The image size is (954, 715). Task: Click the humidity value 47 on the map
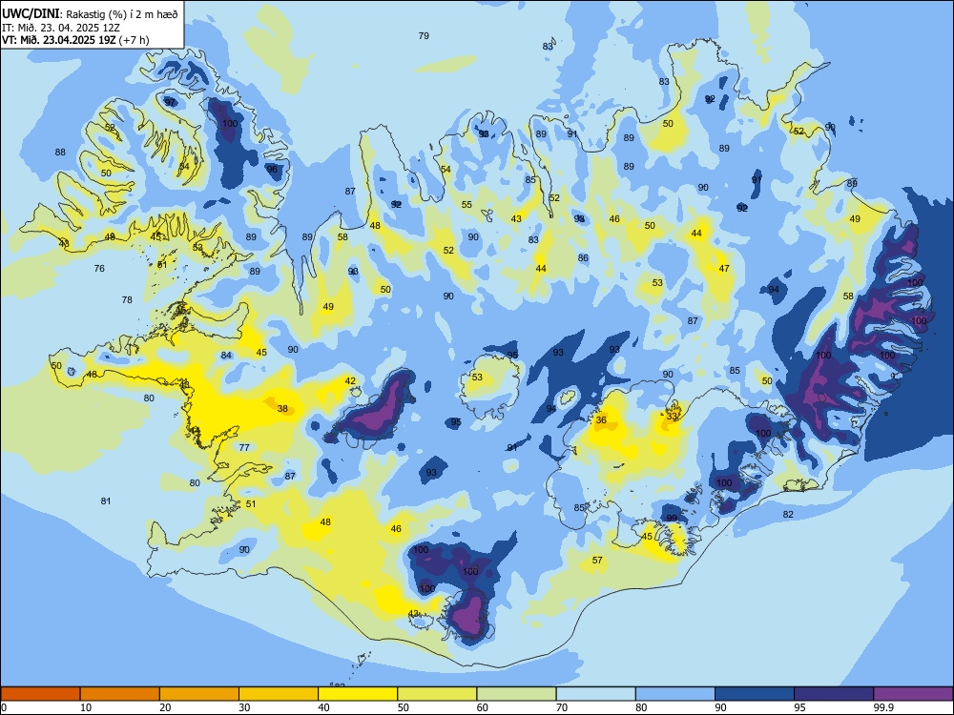(x=723, y=269)
